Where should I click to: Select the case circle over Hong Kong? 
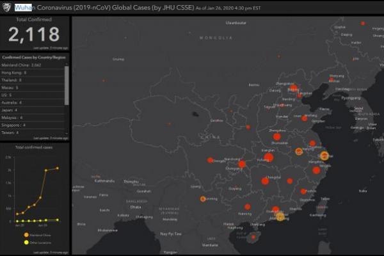tap(280, 217)
